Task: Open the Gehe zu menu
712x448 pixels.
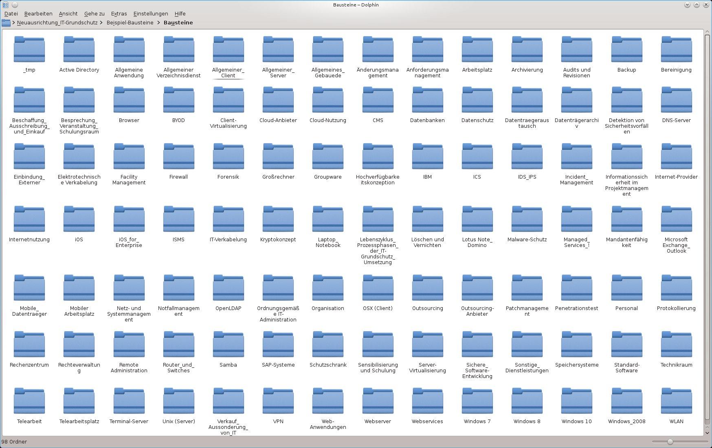Action: point(94,13)
